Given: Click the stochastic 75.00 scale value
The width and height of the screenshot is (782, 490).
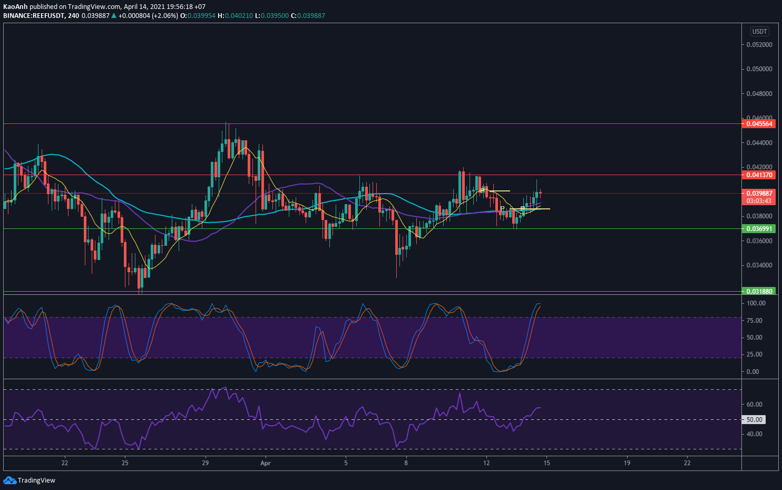Looking at the screenshot, I should [755, 321].
